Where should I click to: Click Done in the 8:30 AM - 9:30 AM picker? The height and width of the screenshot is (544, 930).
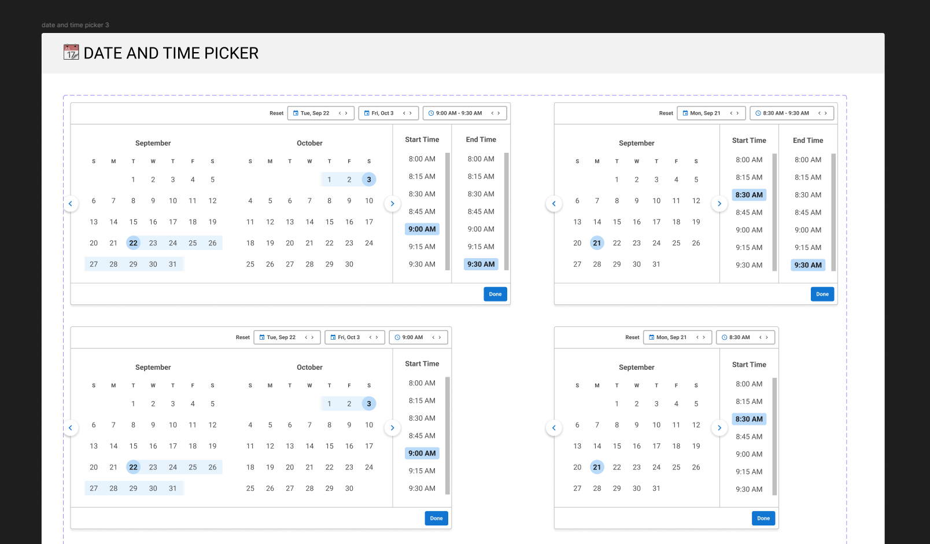tap(822, 294)
